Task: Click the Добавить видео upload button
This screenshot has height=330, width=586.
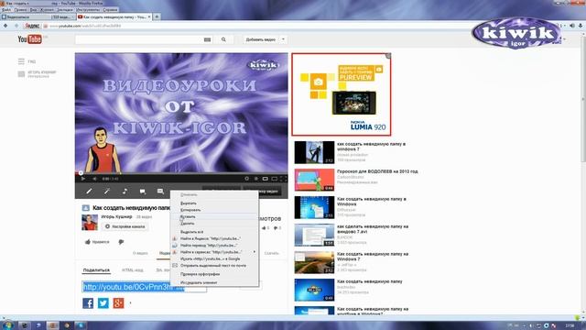Action: (x=260, y=39)
